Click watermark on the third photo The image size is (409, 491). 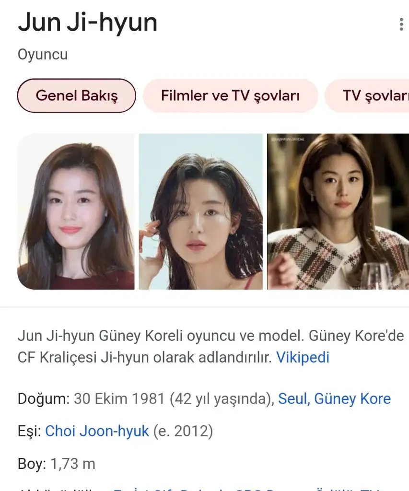[x=288, y=139]
